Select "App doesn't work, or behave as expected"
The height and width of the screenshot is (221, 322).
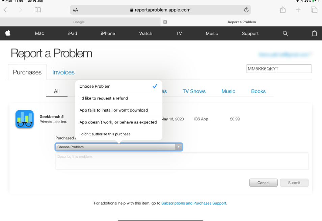pos(119,122)
